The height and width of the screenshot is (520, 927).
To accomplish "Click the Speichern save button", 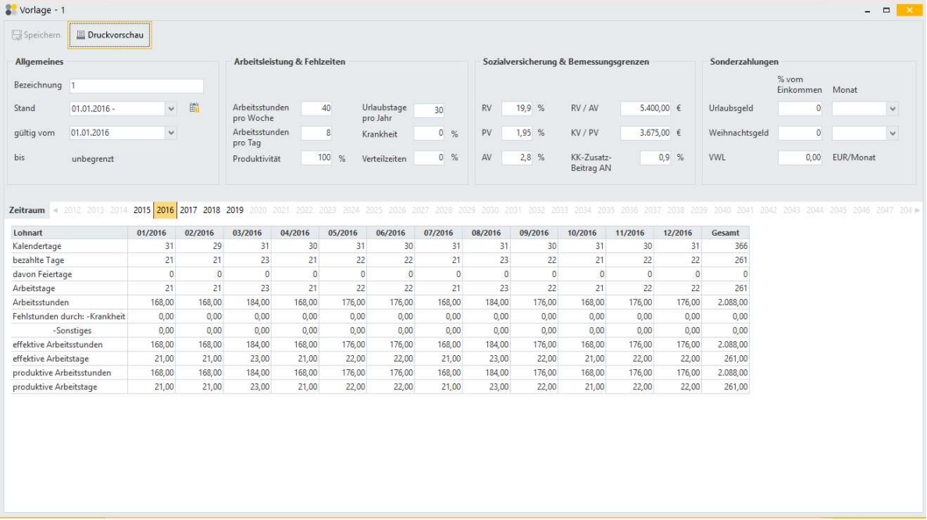I will pyautogui.click(x=36, y=35).
